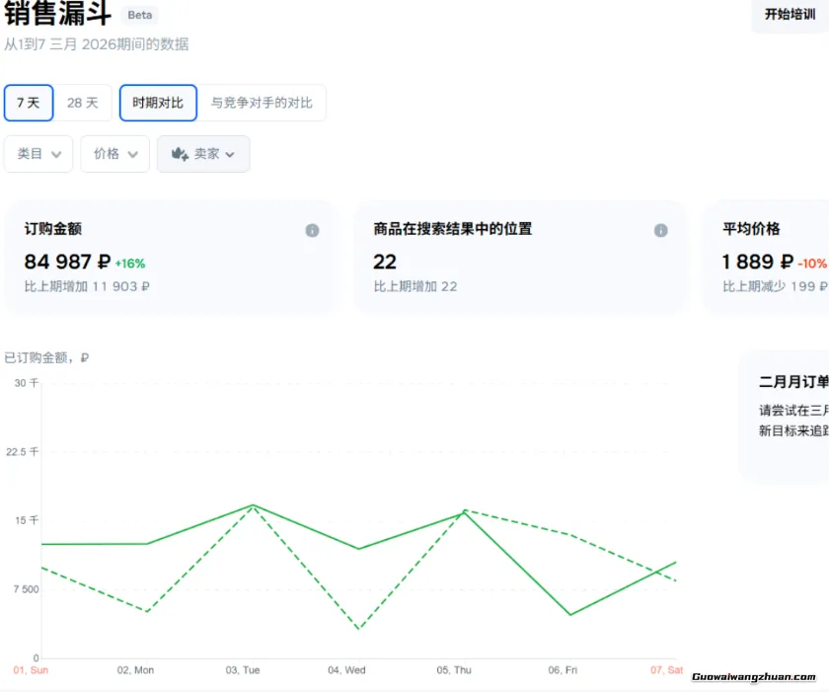Click the chart peak on 03, Tue
Screen dimensions: 829x692
tap(252, 505)
